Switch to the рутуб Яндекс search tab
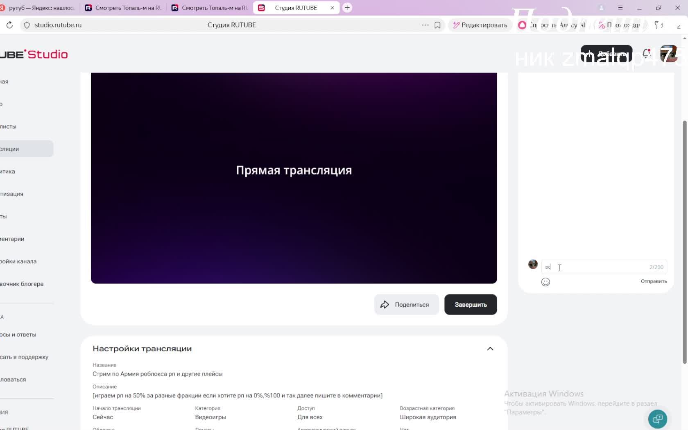Viewport: 688px width, 430px height. 39,8
